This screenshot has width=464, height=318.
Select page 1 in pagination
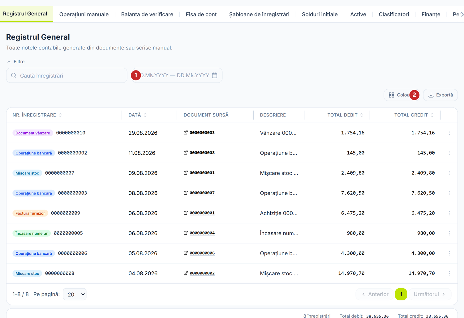click(401, 294)
